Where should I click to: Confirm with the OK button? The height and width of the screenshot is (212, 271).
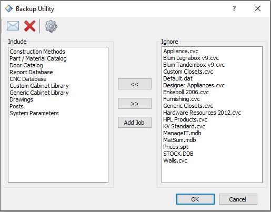195,199
